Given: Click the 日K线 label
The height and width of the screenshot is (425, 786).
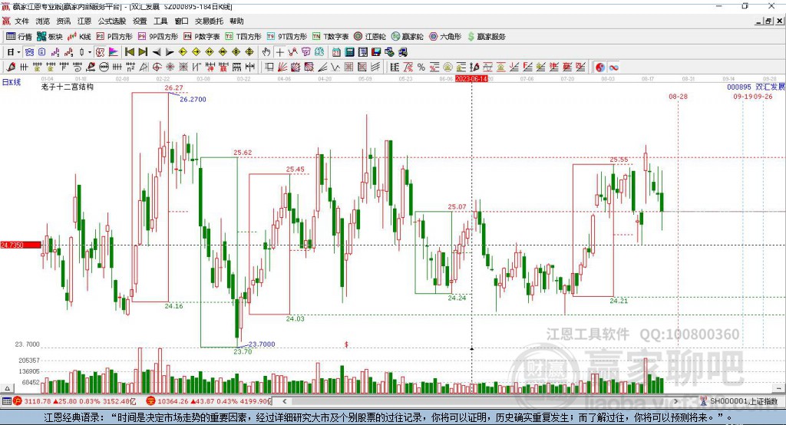Looking at the screenshot, I should coord(12,82).
